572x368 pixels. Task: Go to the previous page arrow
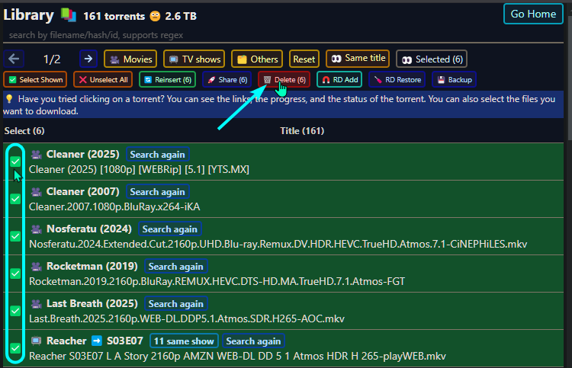click(14, 59)
